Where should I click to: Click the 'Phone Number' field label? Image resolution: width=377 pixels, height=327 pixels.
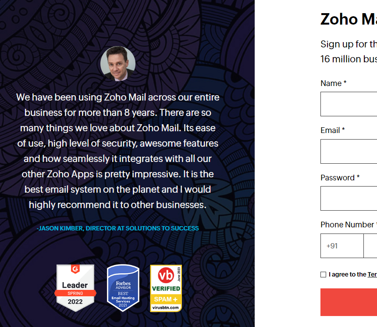[347, 225]
